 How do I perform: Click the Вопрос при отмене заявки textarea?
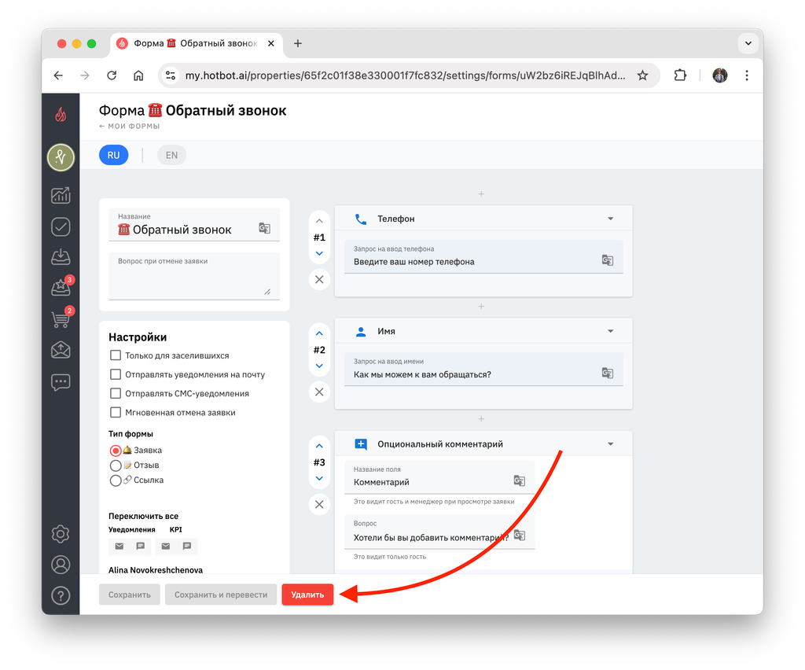coord(194,276)
